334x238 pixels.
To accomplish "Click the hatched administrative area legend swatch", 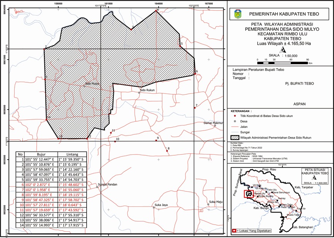I will click(x=234, y=137).
